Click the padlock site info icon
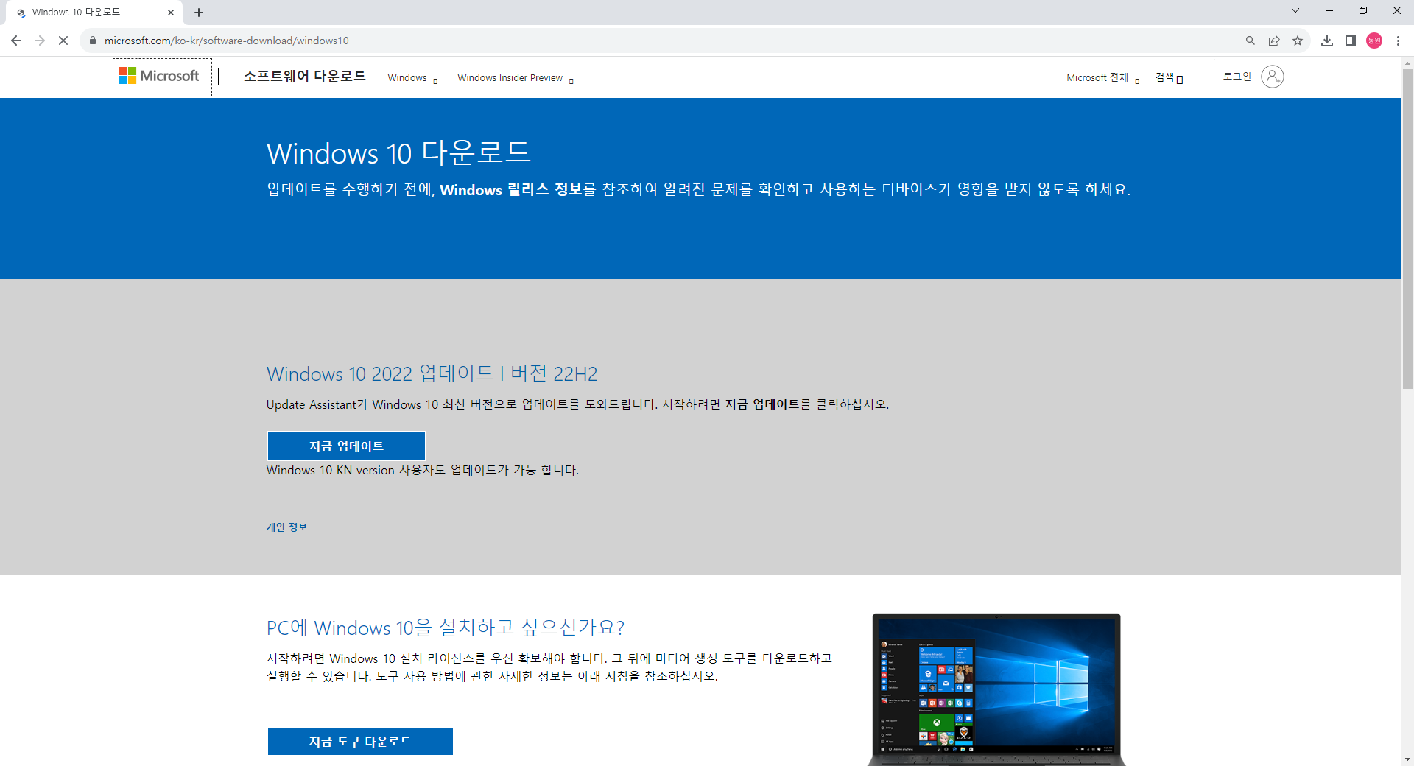Screen dimensions: 1414x766 point(93,41)
